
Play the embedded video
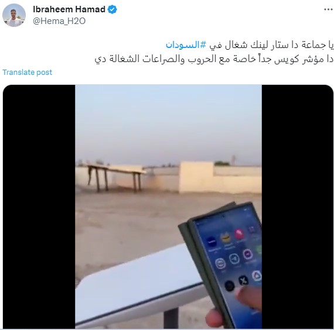tap(168, 207)
